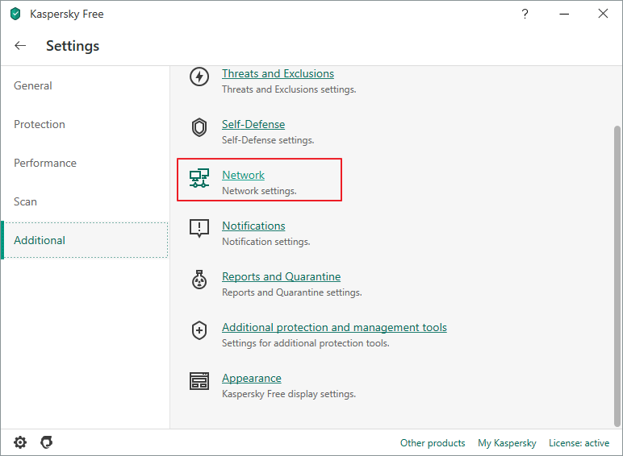623x456 pixels.
Task: Click the Kaspersky shield logo icon
Action: click(x=15, y=14)
